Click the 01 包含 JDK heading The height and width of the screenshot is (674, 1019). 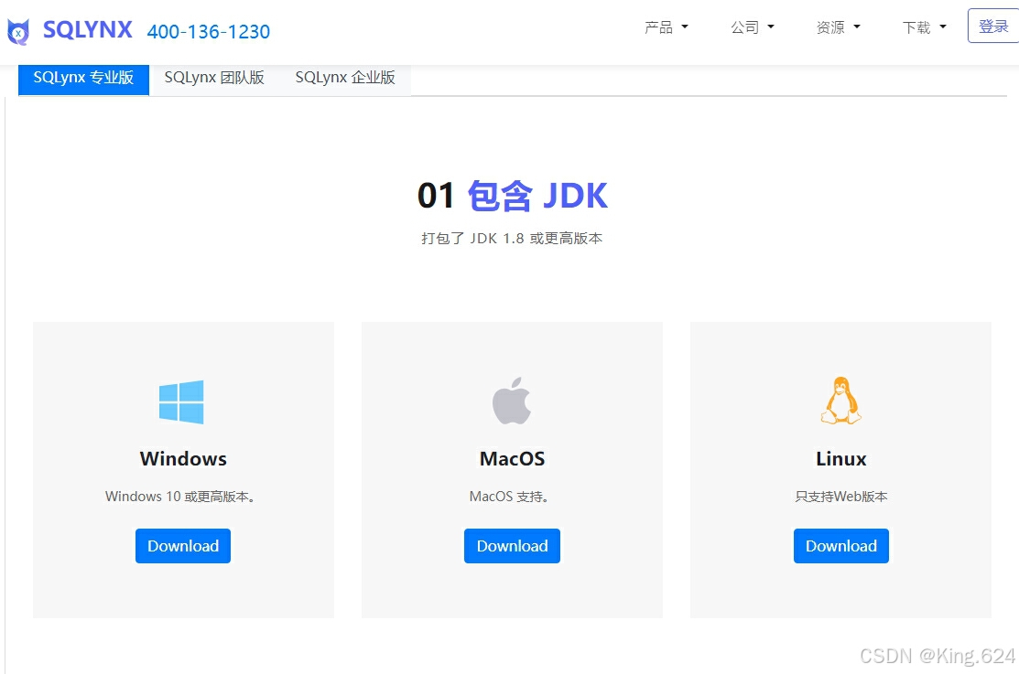click(x=512, y=196)
